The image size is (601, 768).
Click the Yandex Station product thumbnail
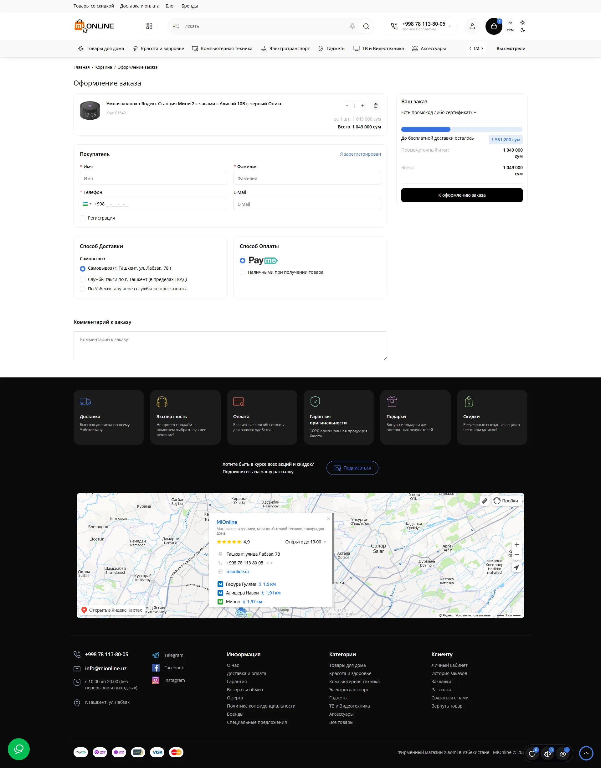90,111
